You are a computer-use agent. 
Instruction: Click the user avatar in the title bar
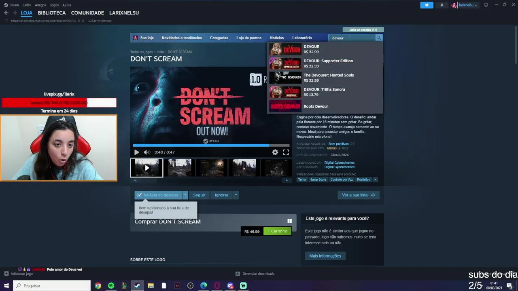tap(454, 5)
